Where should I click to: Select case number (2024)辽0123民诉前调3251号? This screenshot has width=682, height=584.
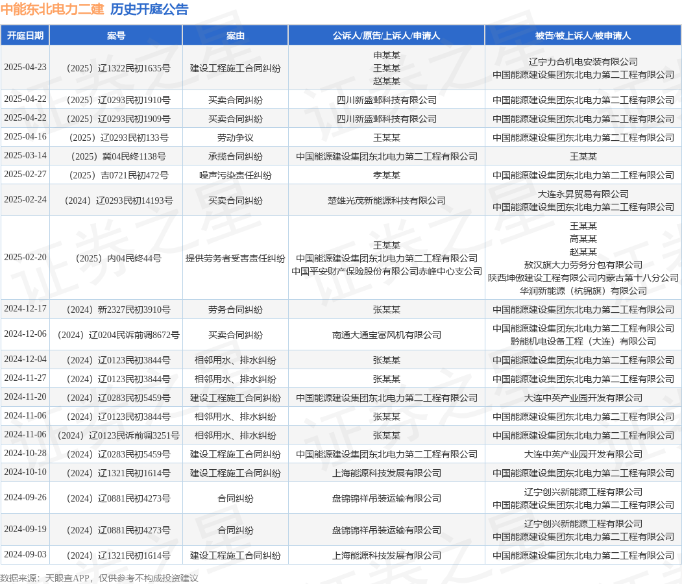118,435
